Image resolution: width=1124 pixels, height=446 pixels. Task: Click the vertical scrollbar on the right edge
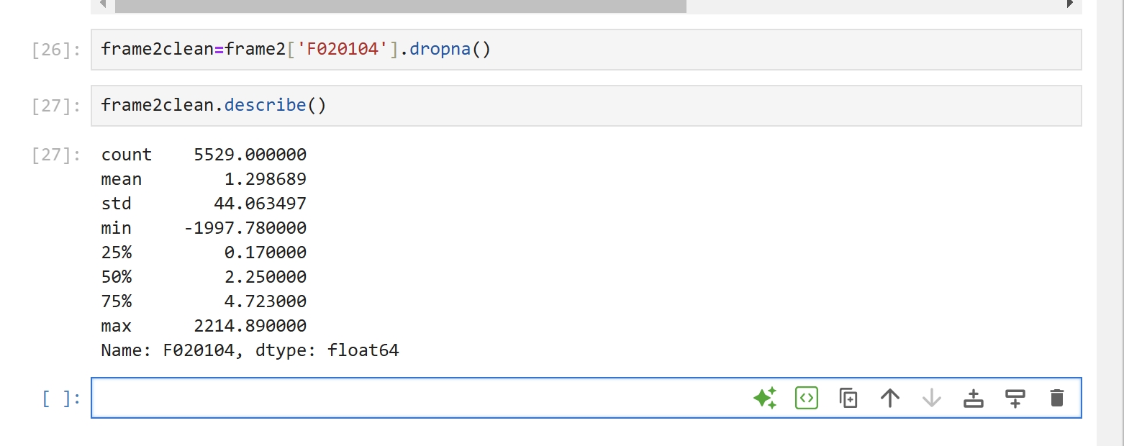pyautogui.click(x=1110, y=216)
